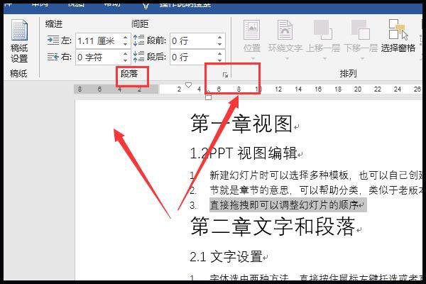Click the heading 第一章视图
Viewport: 426px width, 284px height.
point(241,124)
